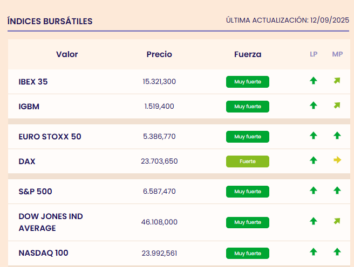The height and width of the screenshot is (267, 354).
Task: Click the DAX 'Fuerte' strength badge
Action: pos(248,161)
